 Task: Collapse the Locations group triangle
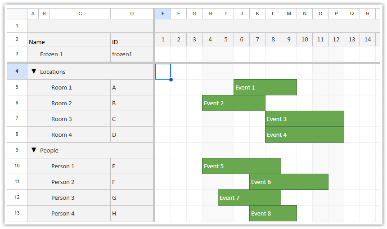tap(34, 72)
